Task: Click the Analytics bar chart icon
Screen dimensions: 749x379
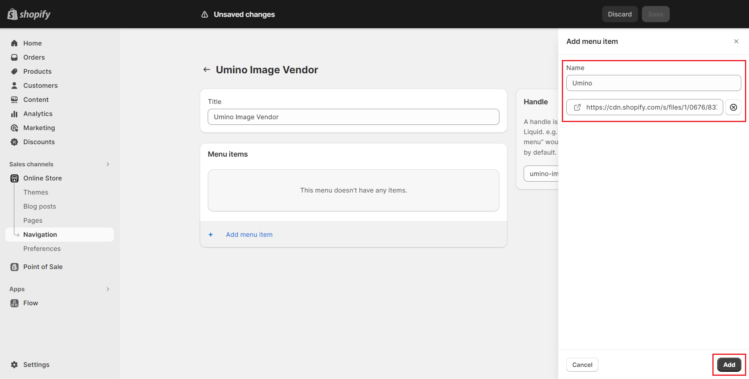Action: [x=14, y=114]
